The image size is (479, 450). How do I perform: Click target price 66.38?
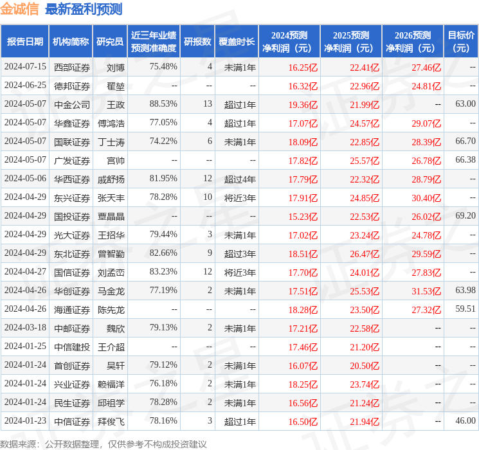click(465, 160)
